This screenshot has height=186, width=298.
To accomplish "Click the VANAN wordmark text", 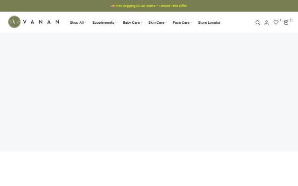I will tap(41, 22).
